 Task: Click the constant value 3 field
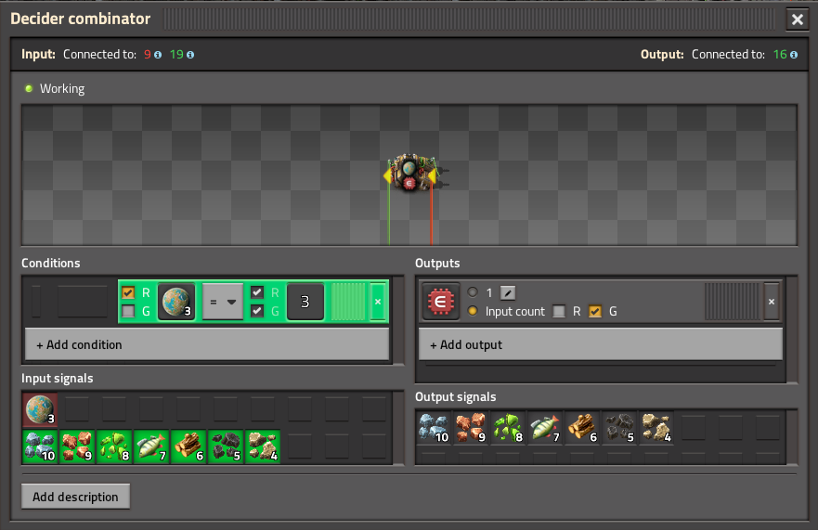[305, 302]
